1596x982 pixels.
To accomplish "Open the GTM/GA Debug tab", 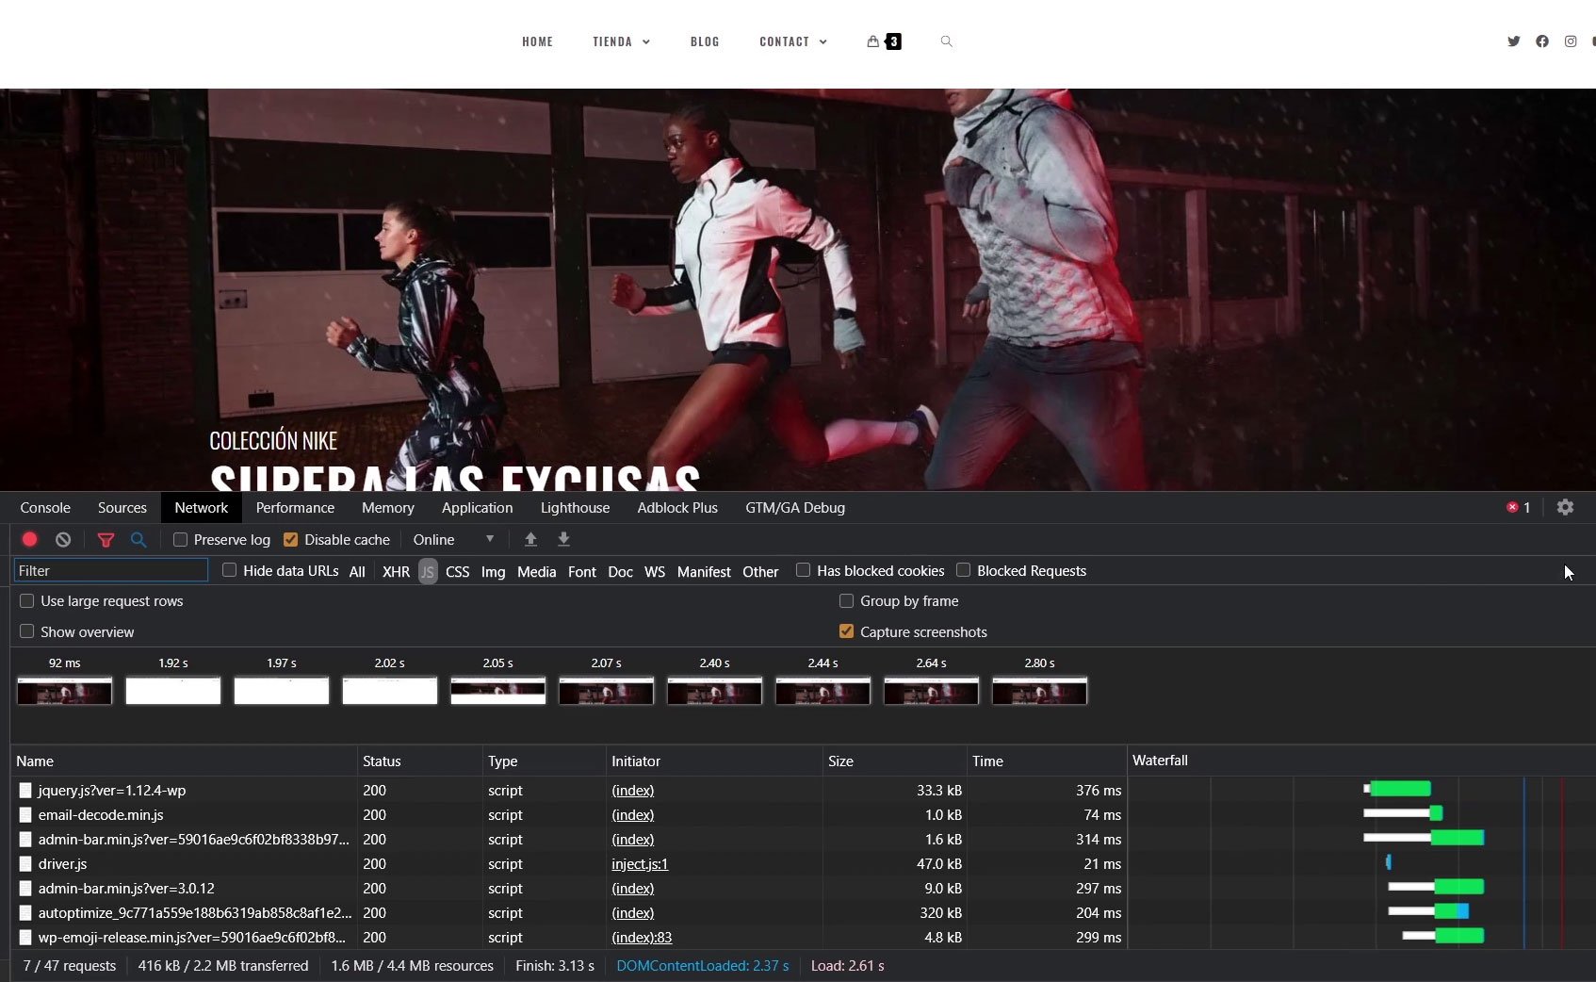I will point(795,507).
